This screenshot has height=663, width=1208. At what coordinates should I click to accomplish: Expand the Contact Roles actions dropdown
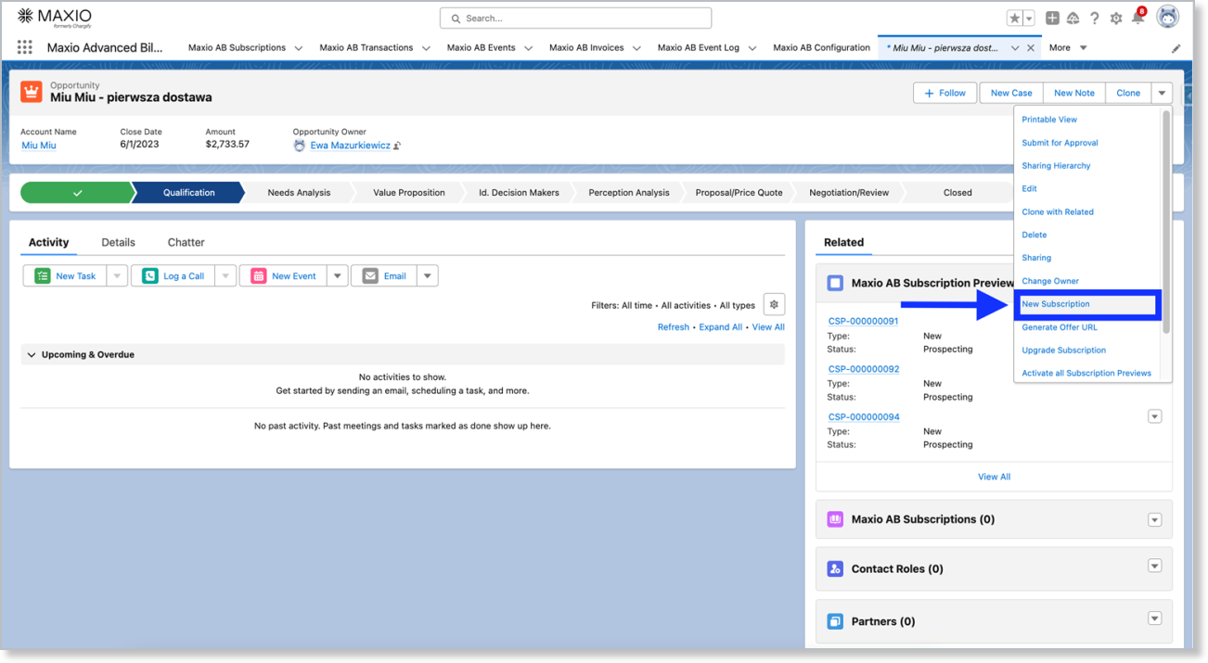1154,567
